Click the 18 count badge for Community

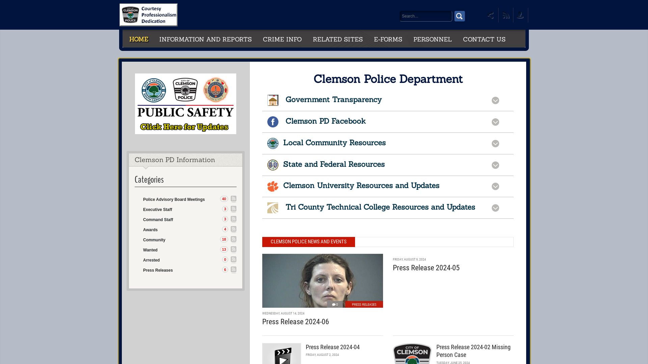[224, 239]
